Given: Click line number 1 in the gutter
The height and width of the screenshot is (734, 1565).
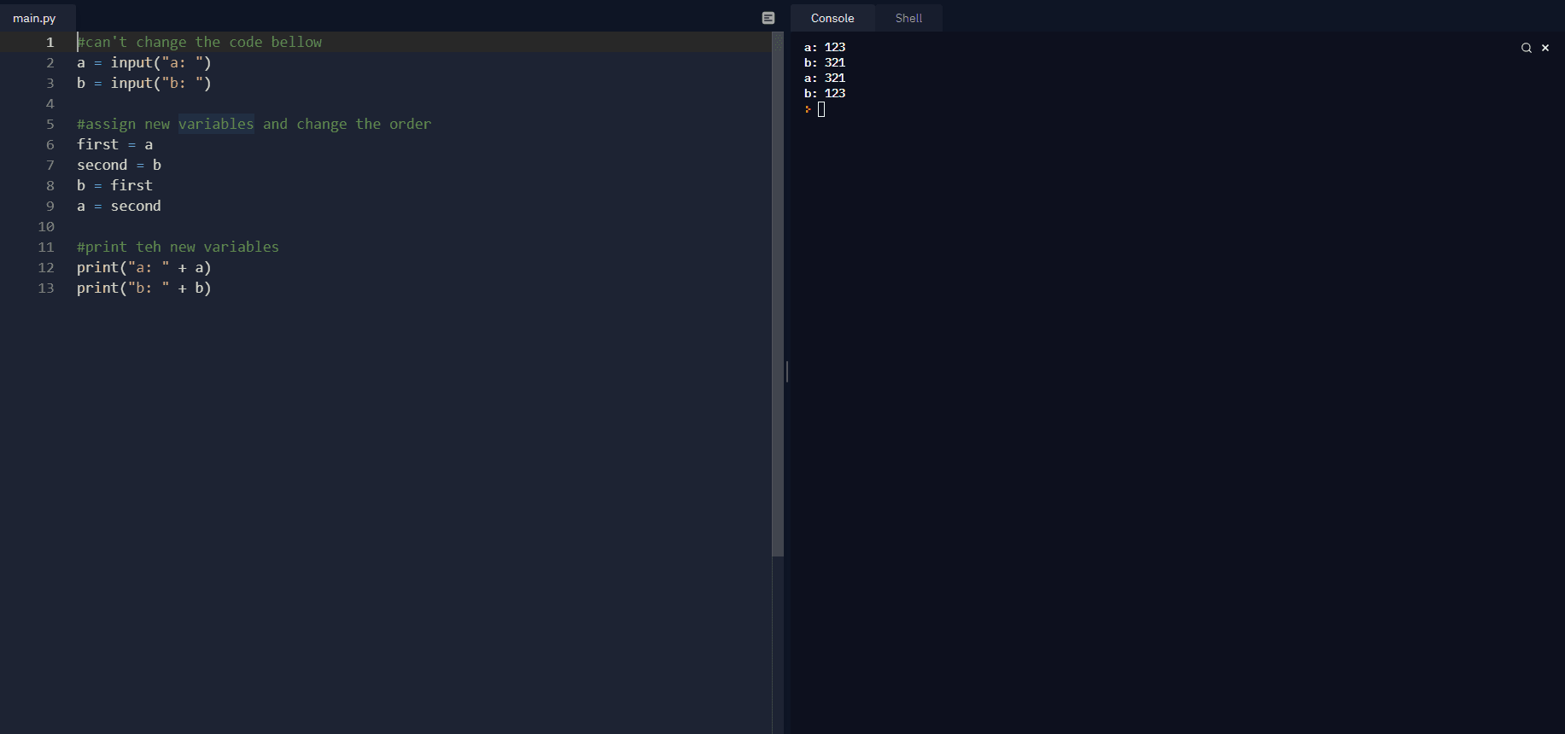Looking at the screenshot, I should click(50, 42).
